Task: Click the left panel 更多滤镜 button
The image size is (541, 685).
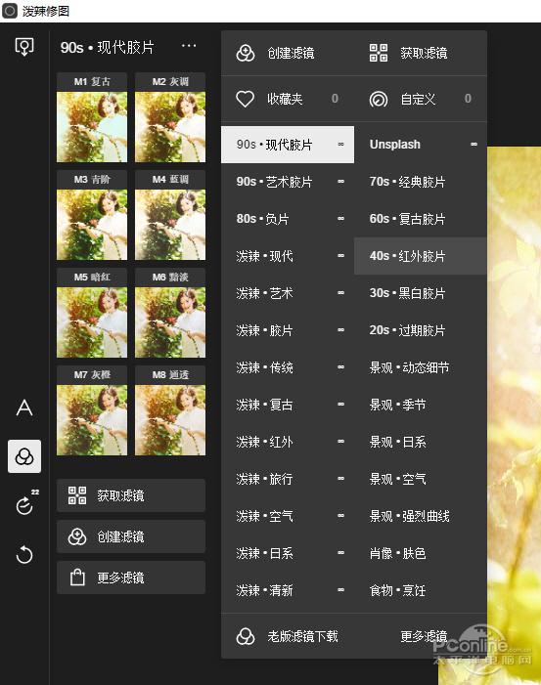Action: point(131,578)
